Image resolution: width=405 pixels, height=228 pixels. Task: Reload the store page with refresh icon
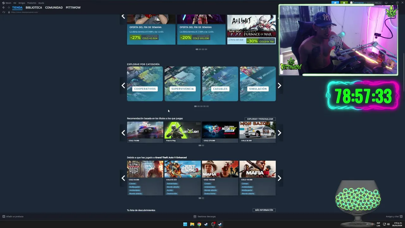tap(3, 12)
